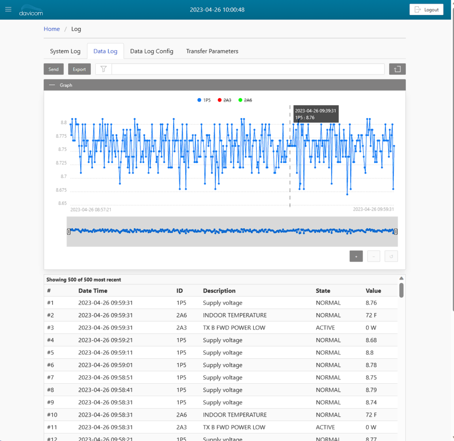Click date 2023-04-26 09:59:11 in row #5

106,353
